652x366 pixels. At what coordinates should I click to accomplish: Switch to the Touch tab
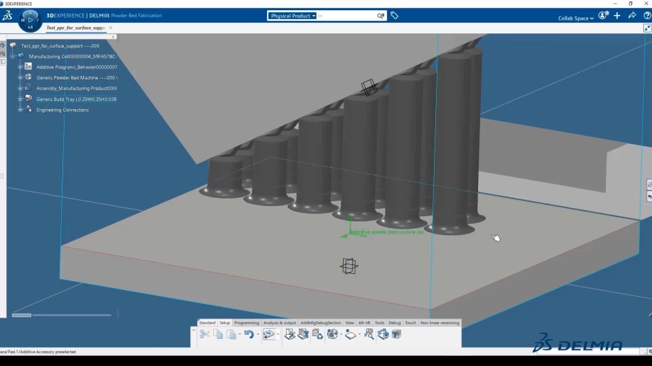point(410,323)
